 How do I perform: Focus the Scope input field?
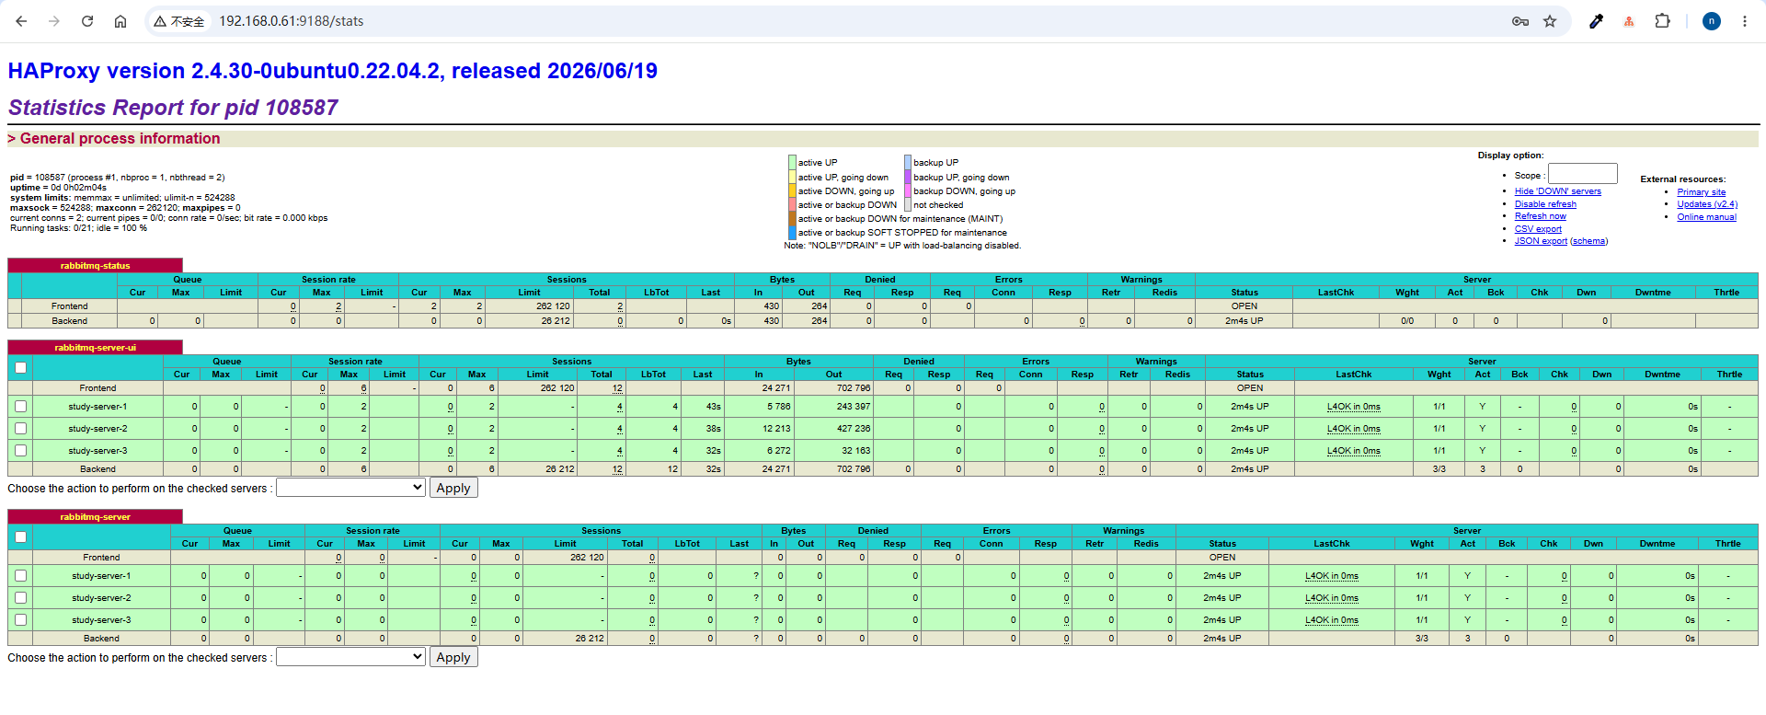click(1582, 174)
